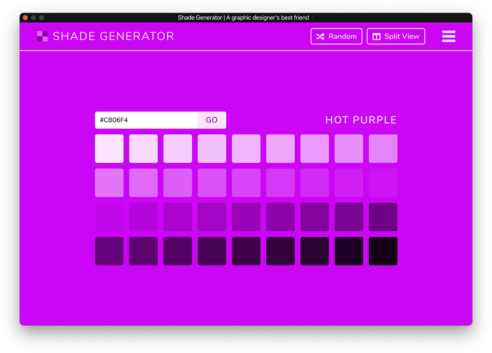
Task: Open the hamburger menu
Action: [x=449, y=36]
